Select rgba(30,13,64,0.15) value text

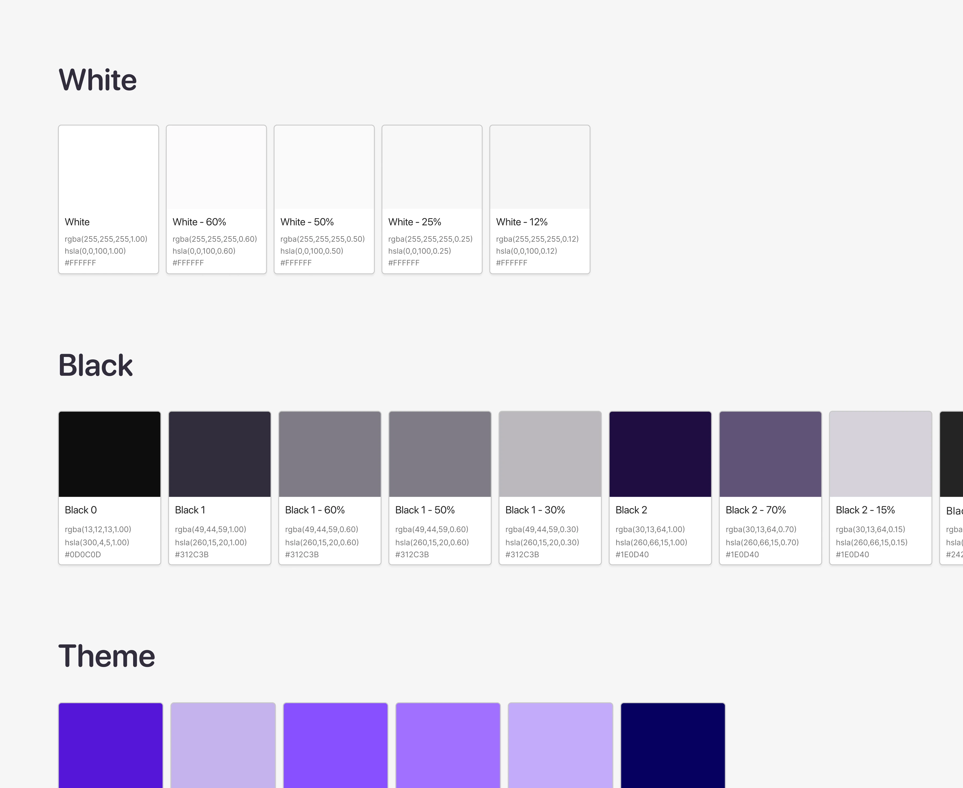coord(870,530)
